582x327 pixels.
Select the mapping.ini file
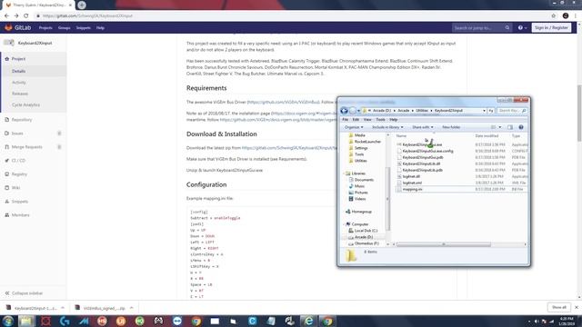[x=412, y=189]
